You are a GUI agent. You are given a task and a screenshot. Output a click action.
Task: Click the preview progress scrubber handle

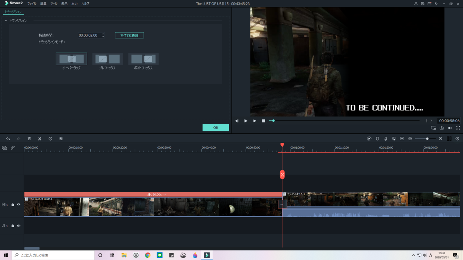pos(273,121)
